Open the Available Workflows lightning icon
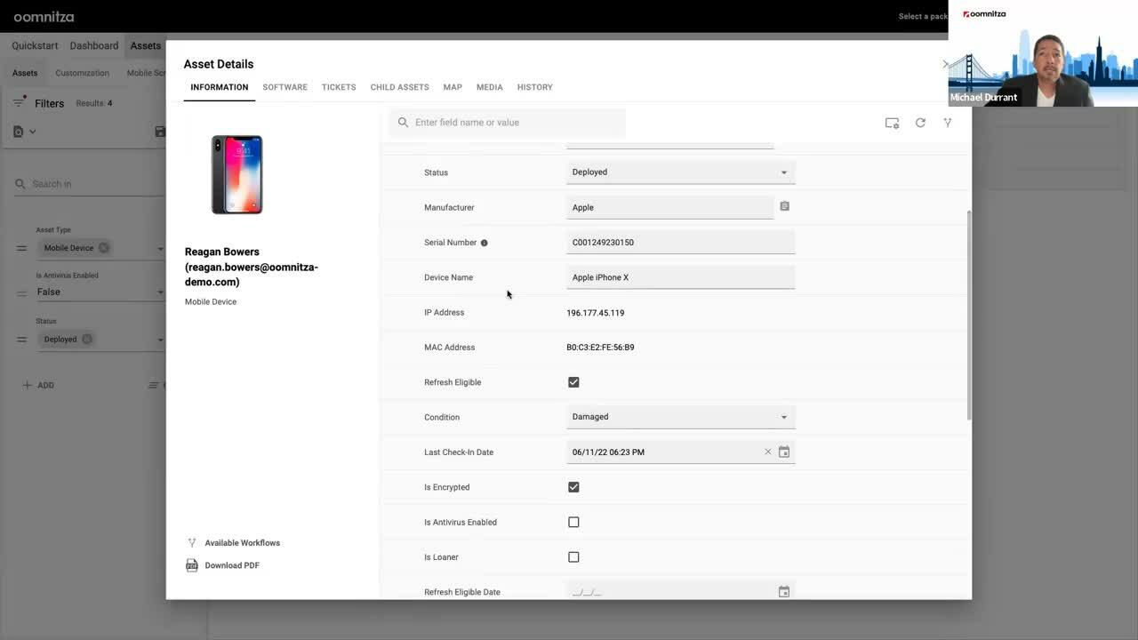The height and width of the screenshot is (640, 1138). click(190, 542)
